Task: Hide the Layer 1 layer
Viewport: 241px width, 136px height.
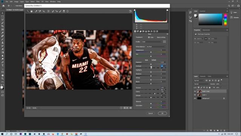Action: coord(195,95)
